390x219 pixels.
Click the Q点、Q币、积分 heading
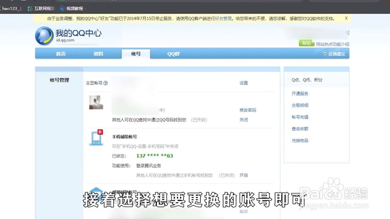307,80
